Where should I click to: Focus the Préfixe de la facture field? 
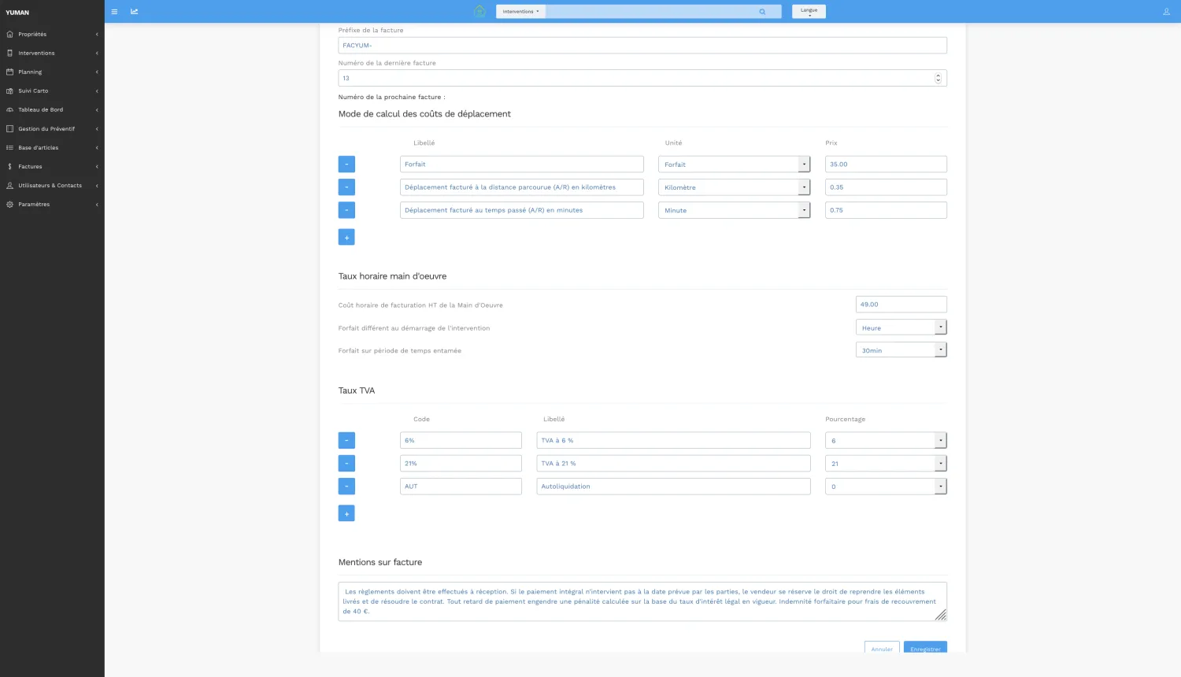click(x=642, y=46)
